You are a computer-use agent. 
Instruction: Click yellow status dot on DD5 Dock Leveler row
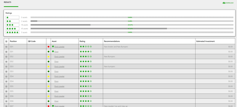click(x=49, y=86)
